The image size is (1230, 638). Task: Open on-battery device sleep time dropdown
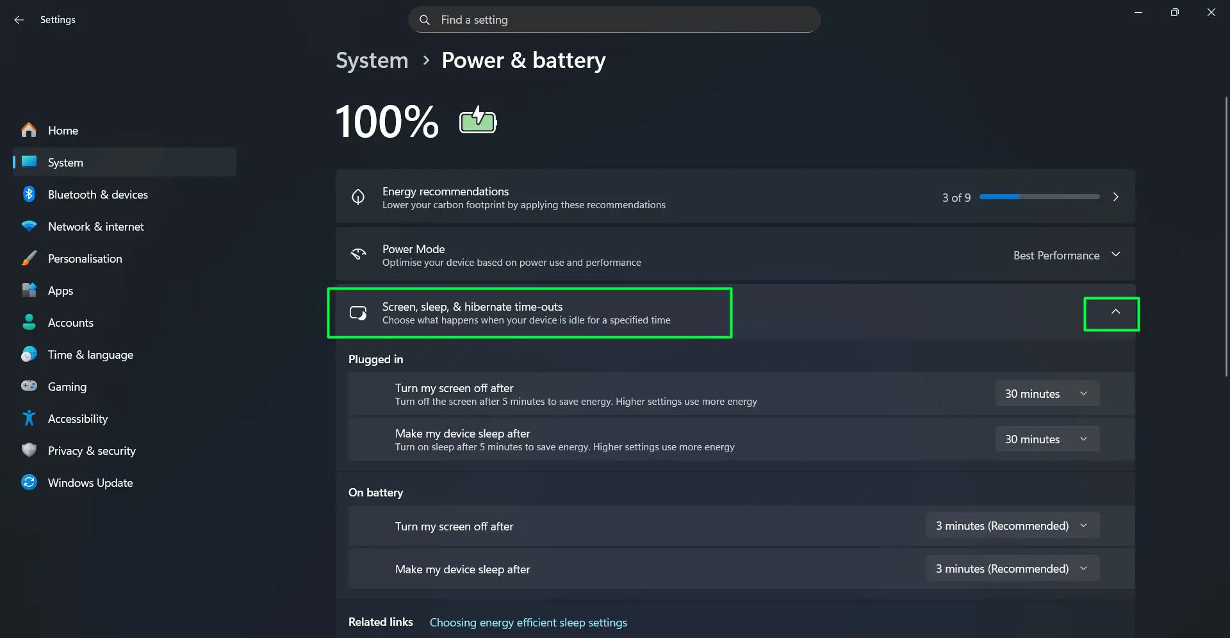pos(1012,569)
